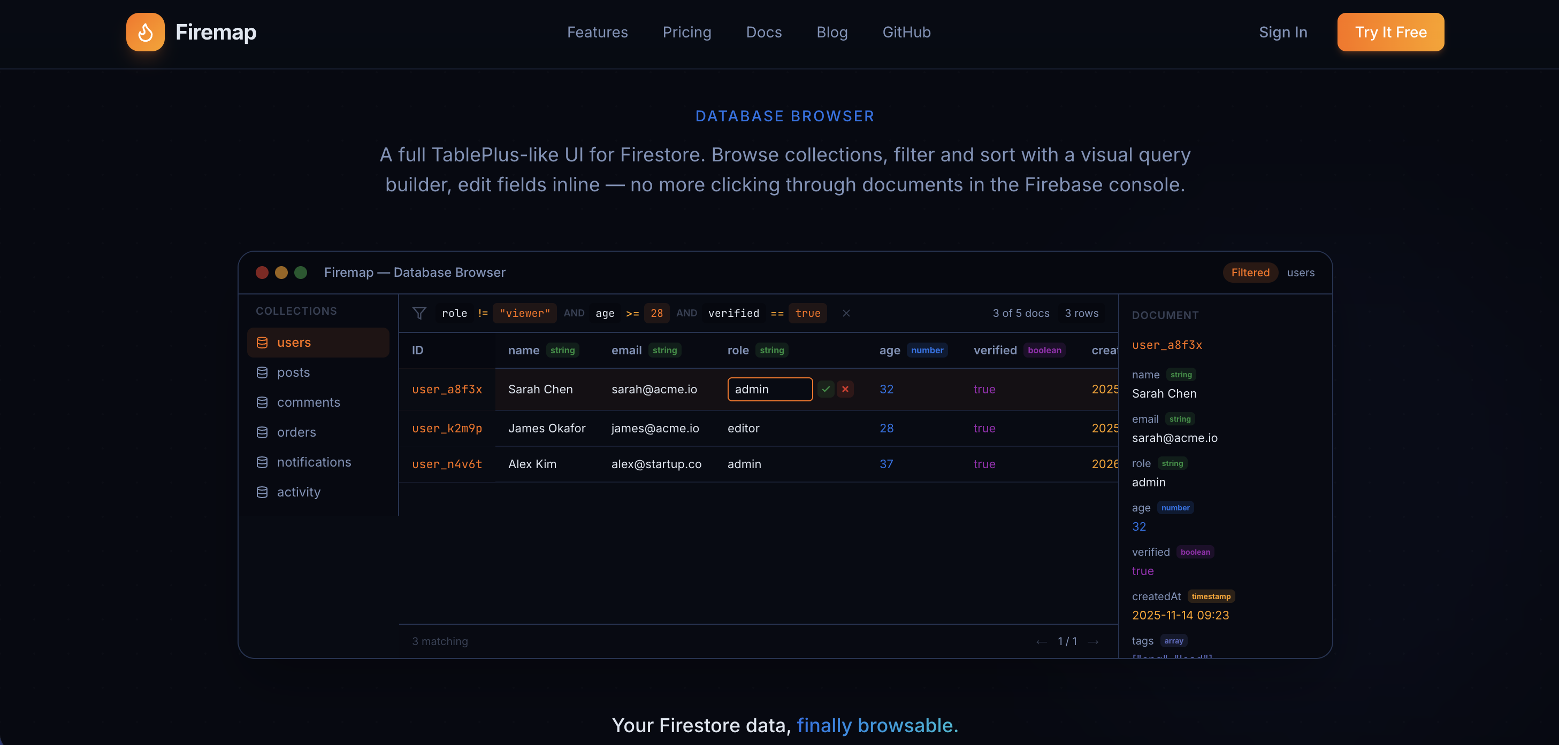Screen dimensions: 1559x745
Task: Open the != operator dropdown on role filter
Action: click(483, 313)
